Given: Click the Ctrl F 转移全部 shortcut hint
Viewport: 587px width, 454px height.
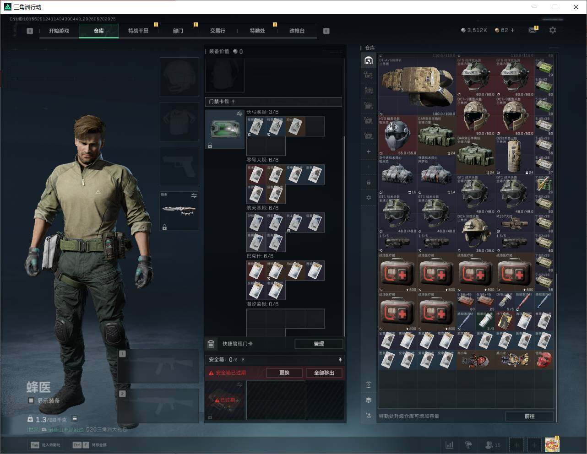Looking at the screenshot, I should (89, 445).
